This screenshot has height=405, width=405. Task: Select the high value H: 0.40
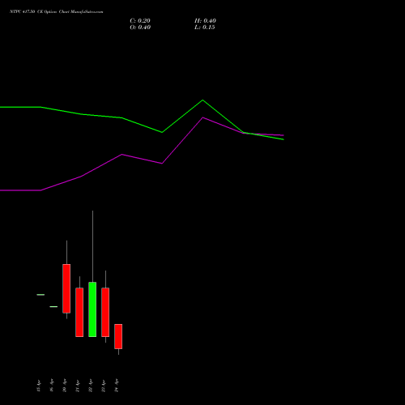point(205,21)
